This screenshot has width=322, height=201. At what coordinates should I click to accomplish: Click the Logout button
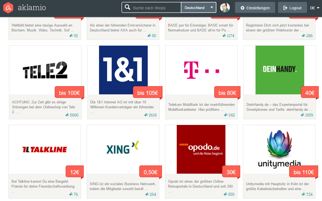[292, 8]
